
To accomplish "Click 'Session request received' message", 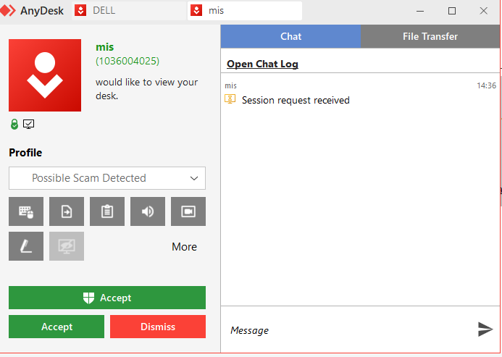I will (296, 100).
